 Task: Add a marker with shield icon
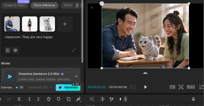point(59,99)
